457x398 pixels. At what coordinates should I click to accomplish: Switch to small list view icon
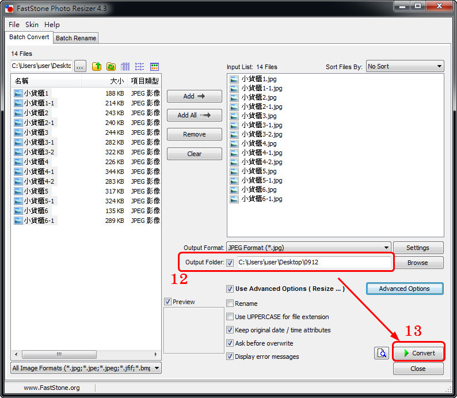[x=140, y=66]
